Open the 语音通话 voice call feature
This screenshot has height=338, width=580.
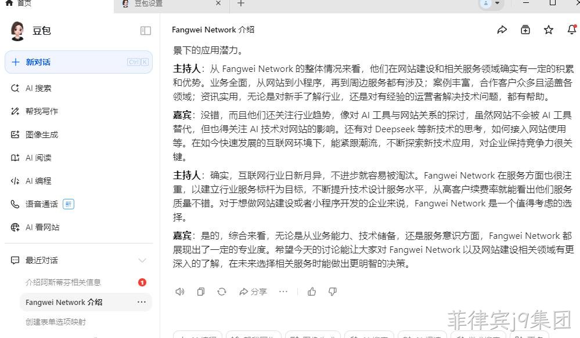pyautogui.click(x=42, y=204)
